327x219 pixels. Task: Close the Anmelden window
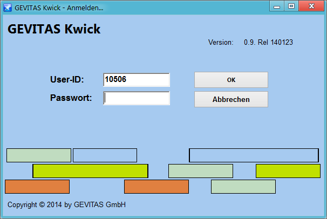311,6
